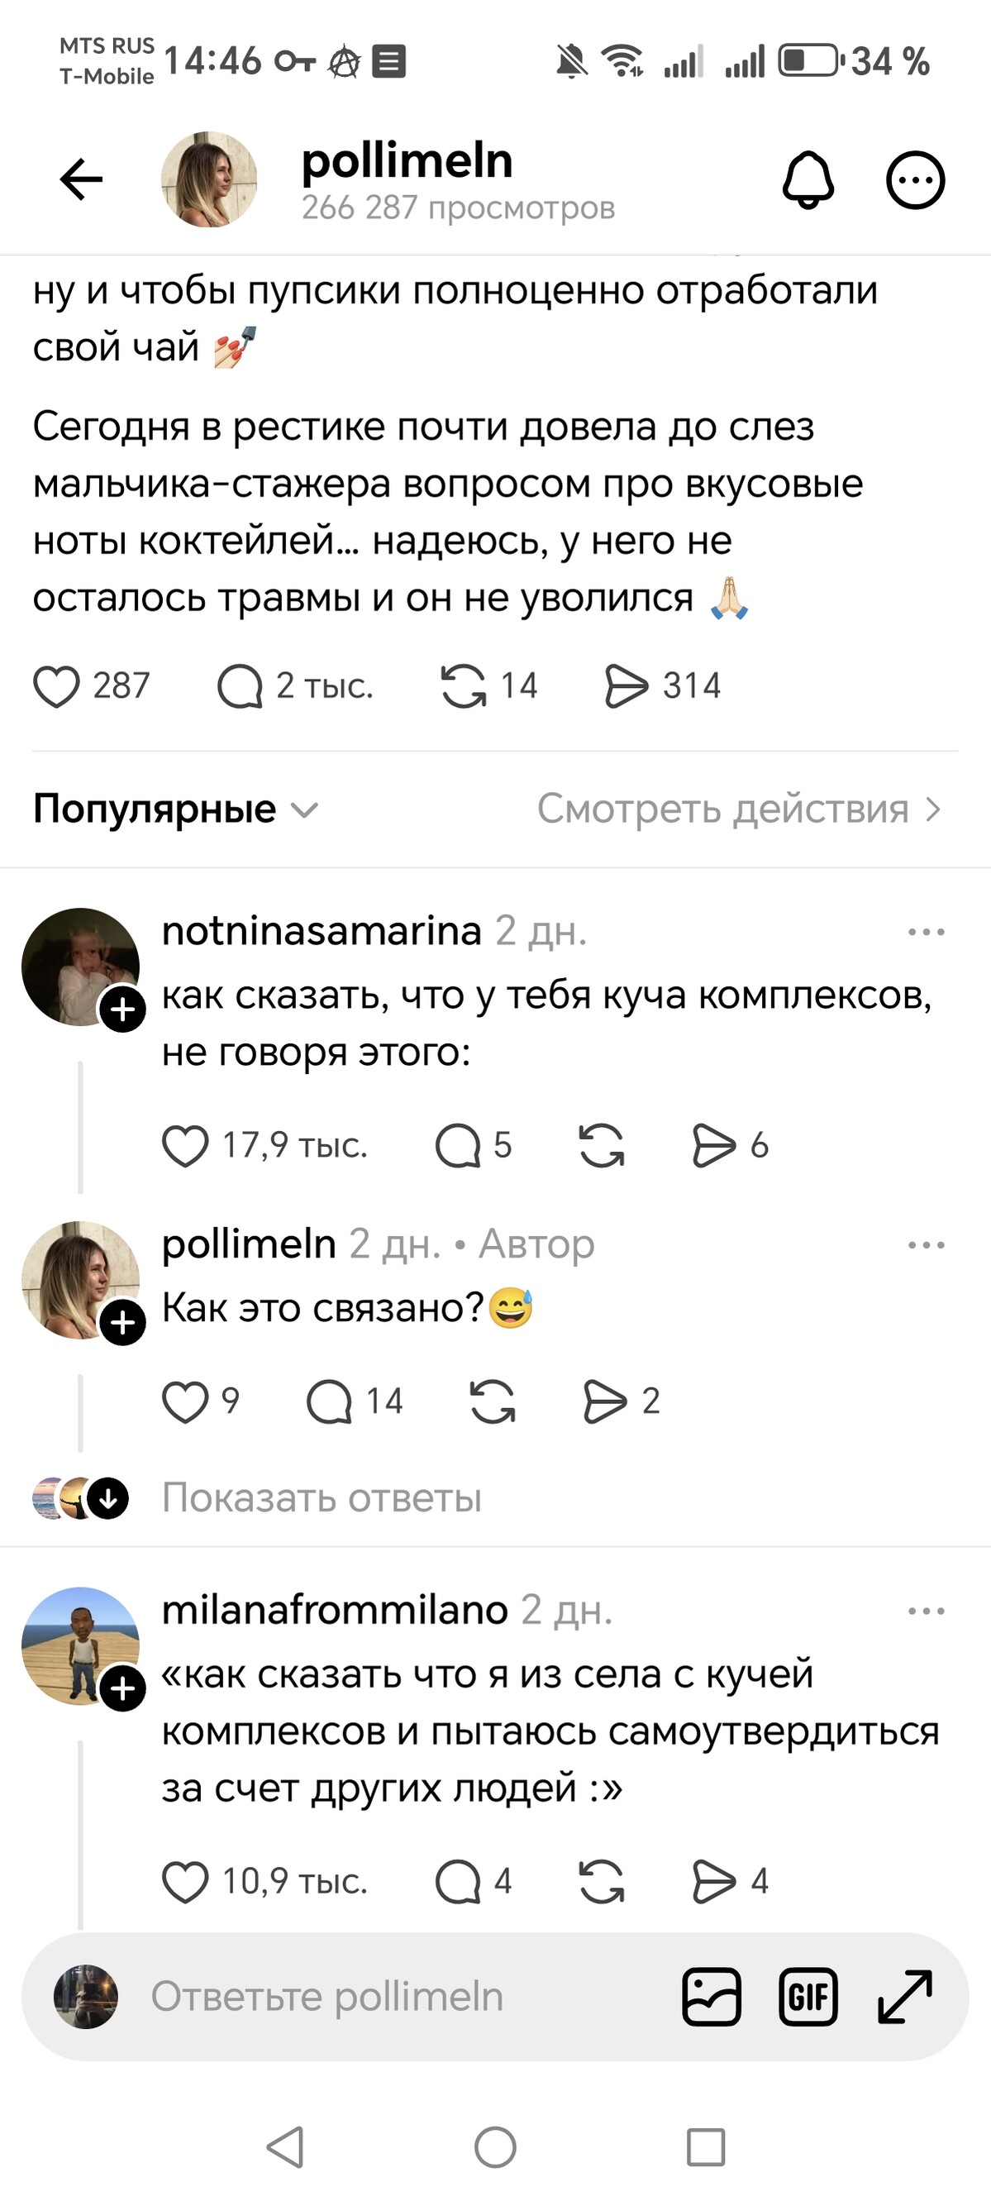991x2201 pixels.
Task: Attach an image in reply box
Action: (x=711, y=1997)
